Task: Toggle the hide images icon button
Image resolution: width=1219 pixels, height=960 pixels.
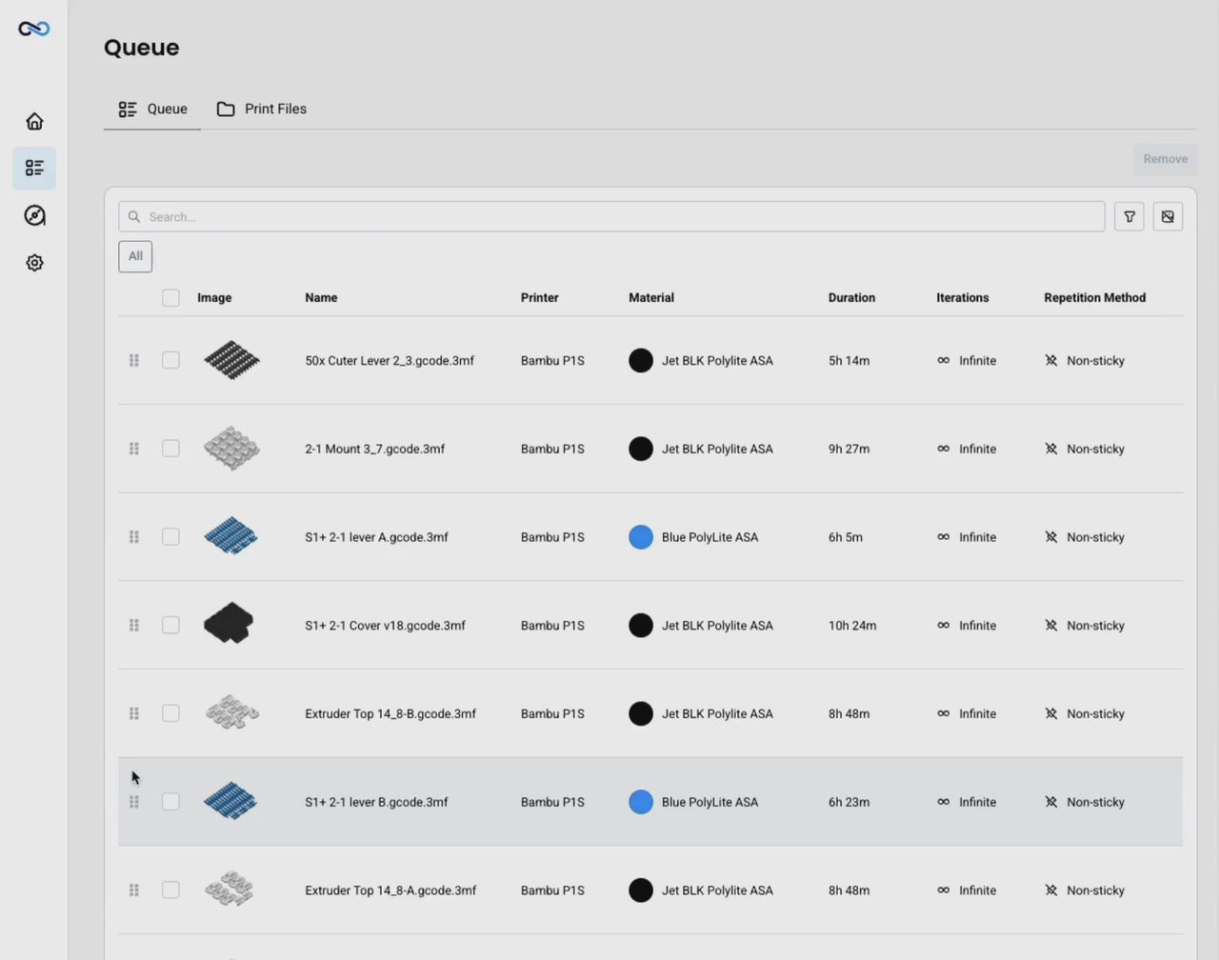Action: 1168,217
